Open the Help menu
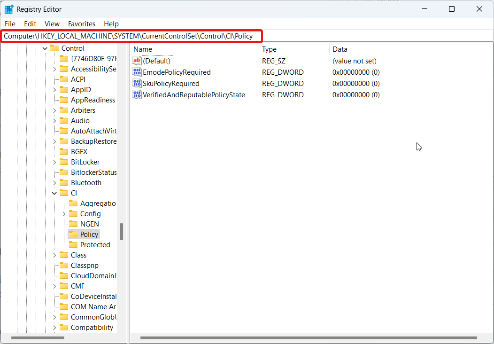The height and width of the screenshot is (344, 494). pyautogui.click(x=111, y=24)
